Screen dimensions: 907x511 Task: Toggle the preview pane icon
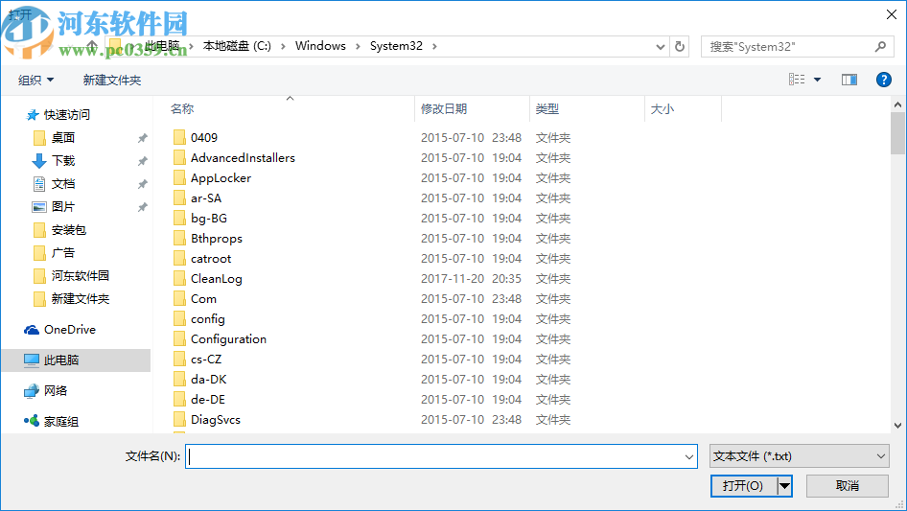849,80
